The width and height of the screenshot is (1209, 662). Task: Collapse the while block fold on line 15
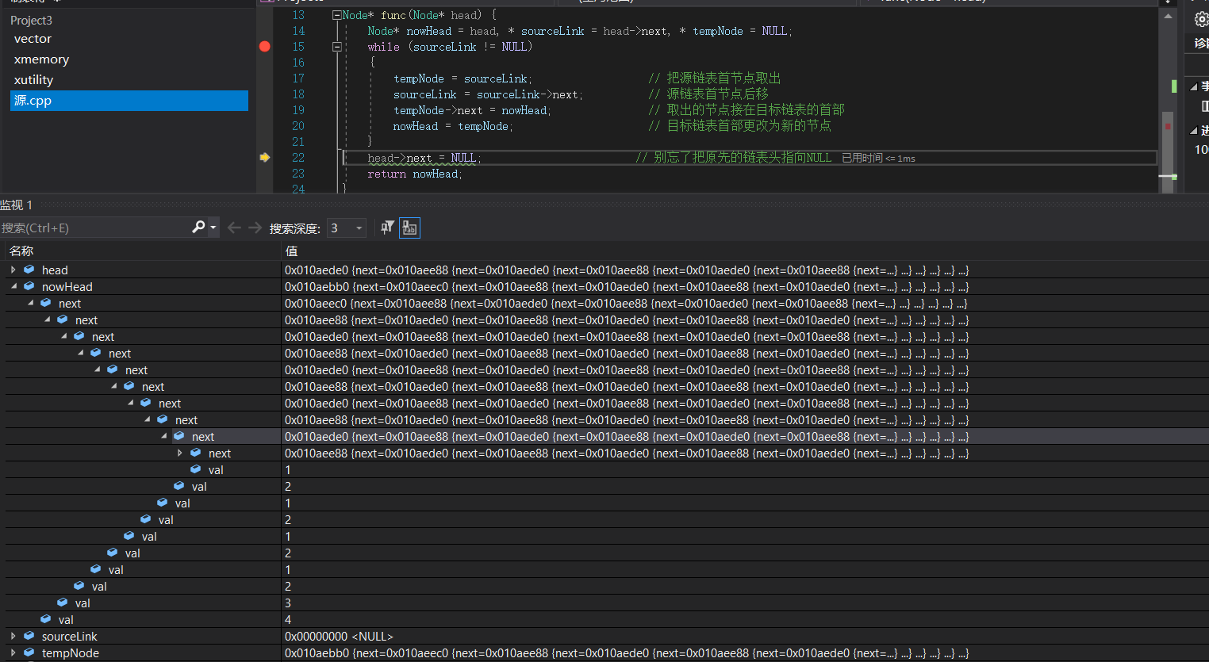pyautogui.click(x=337, y=47)
